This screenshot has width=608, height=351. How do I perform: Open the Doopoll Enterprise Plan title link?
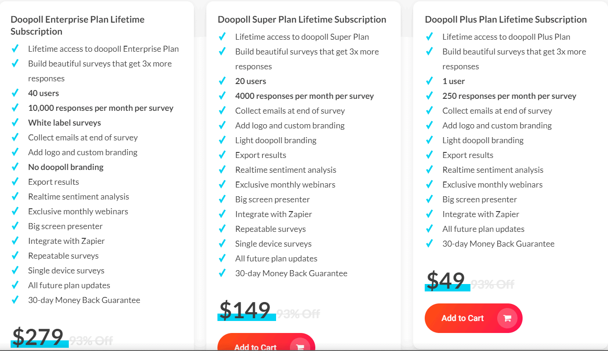(x=77, y=25)
